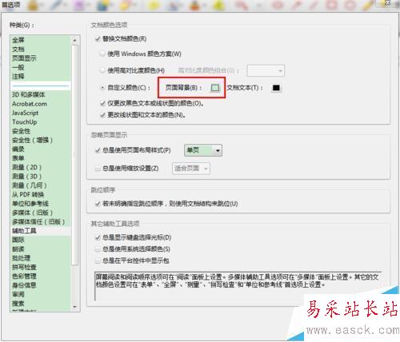Toggle 更改线状图和文本的颜色(N) checkbox
400x342 pixels.
[102, 115]
